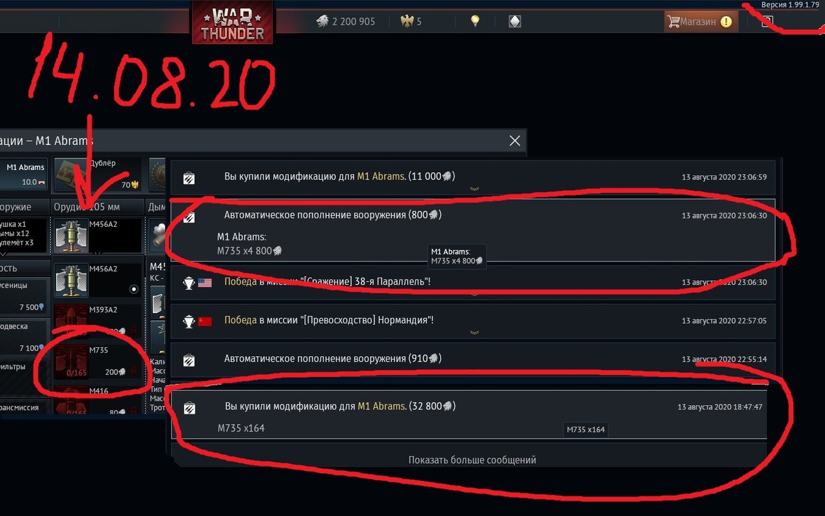The height and width of the screenshot is (516, 825).
Task: Click the white diamond icon in top bar
Action: coord(514,21)
